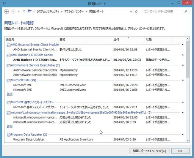The width and height of the screenshot is (194, 158).
Task: Collapse the AMD External Events Client Module group
Action: (183, 45)
